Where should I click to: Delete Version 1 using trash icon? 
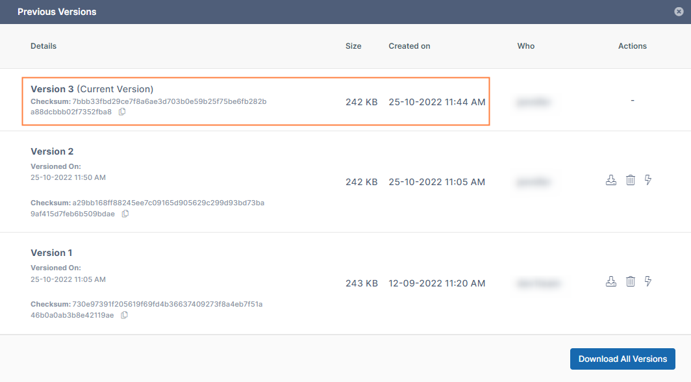(x=630, y=281)
